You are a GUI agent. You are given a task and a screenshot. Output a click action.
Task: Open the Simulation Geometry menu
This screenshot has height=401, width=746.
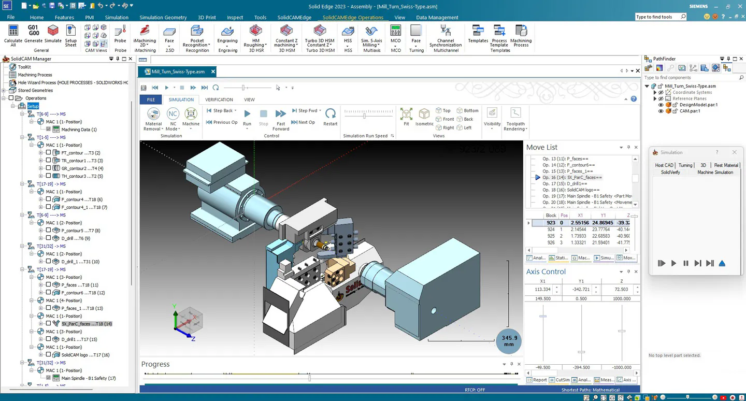pos(163,17)
